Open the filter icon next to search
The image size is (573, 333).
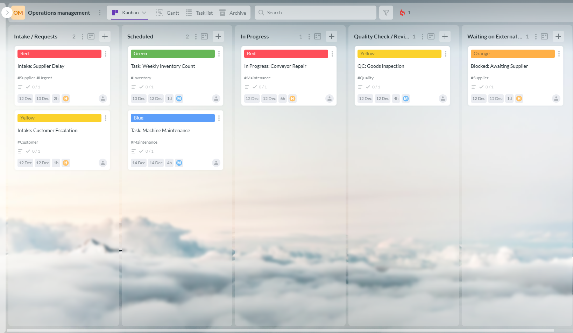386,12
